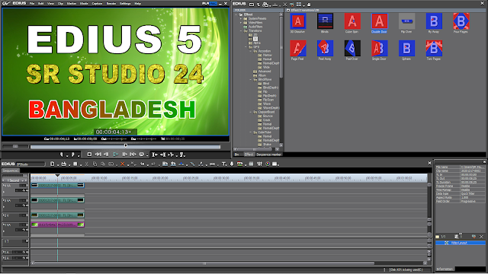Open the Settings menu
This screenshot has width=488, height=274.
125,3
